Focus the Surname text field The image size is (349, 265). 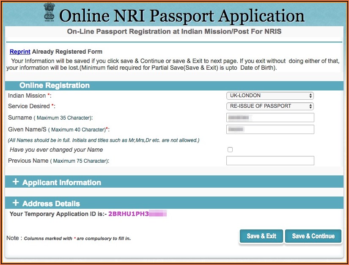270,117
